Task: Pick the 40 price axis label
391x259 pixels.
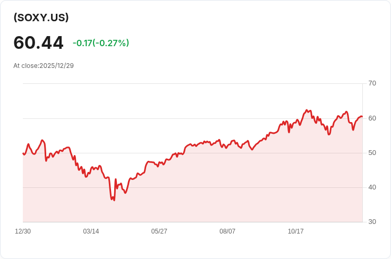Action: (x=372, y=187)
